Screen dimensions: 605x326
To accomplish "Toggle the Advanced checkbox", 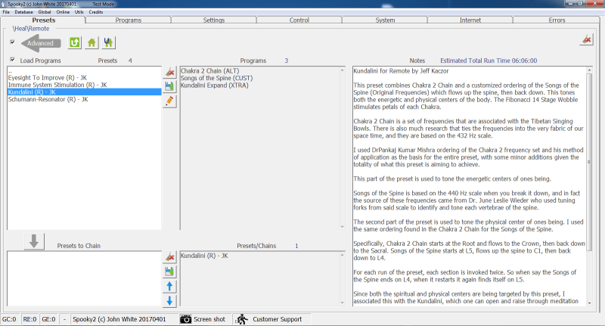I will [12, 43].
